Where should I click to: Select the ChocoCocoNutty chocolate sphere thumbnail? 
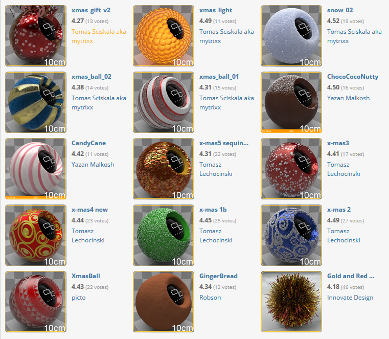tap(291, 102)
